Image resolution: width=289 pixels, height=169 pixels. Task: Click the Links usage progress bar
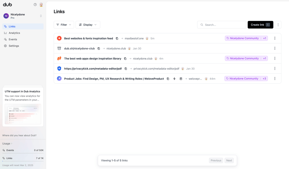point(23,161)
